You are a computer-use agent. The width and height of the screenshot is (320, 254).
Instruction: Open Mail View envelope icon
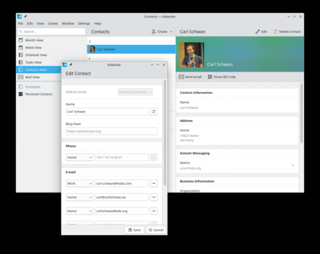[21, 77]
